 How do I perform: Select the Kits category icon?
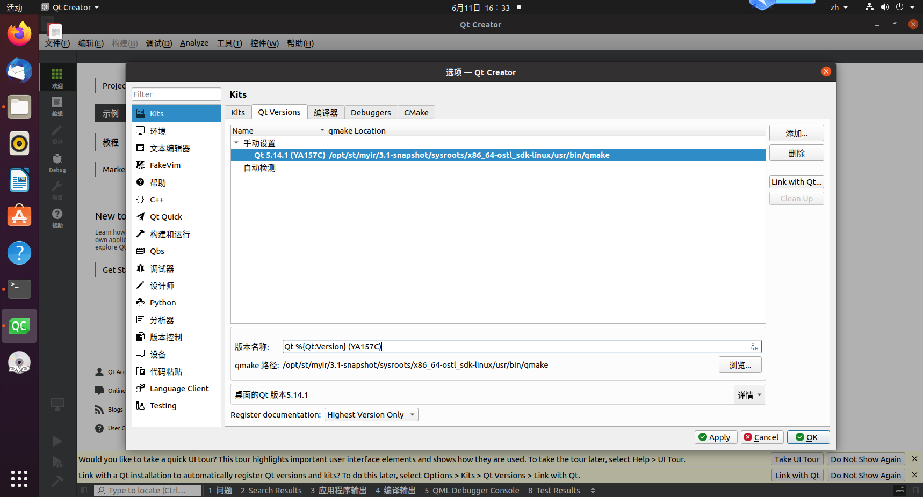pyautogui.click(x=141, y=113)
